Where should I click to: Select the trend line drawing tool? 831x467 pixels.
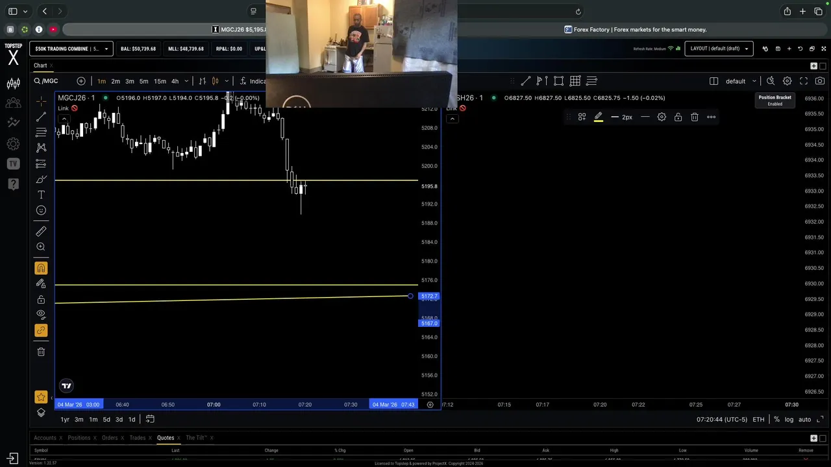pyautogui.click(x=41, y=117)
